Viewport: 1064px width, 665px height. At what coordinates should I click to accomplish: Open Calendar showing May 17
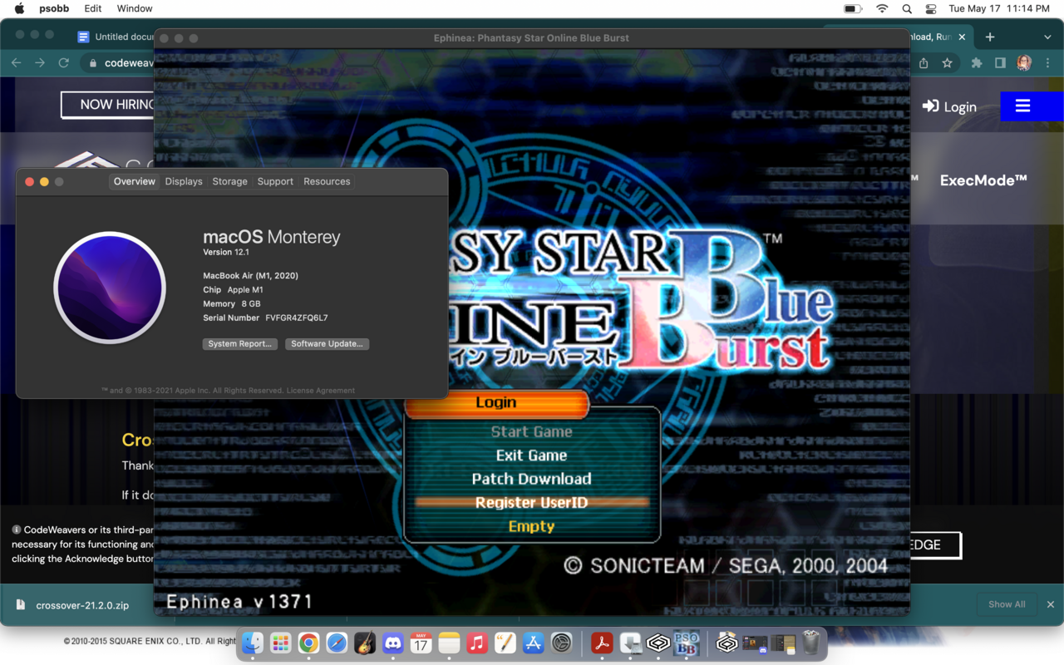coord(421,643)
